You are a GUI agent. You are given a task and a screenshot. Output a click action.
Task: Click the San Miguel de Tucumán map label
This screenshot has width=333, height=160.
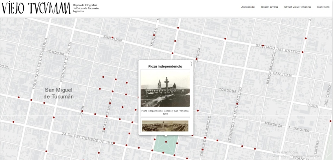tap(59, 93)
